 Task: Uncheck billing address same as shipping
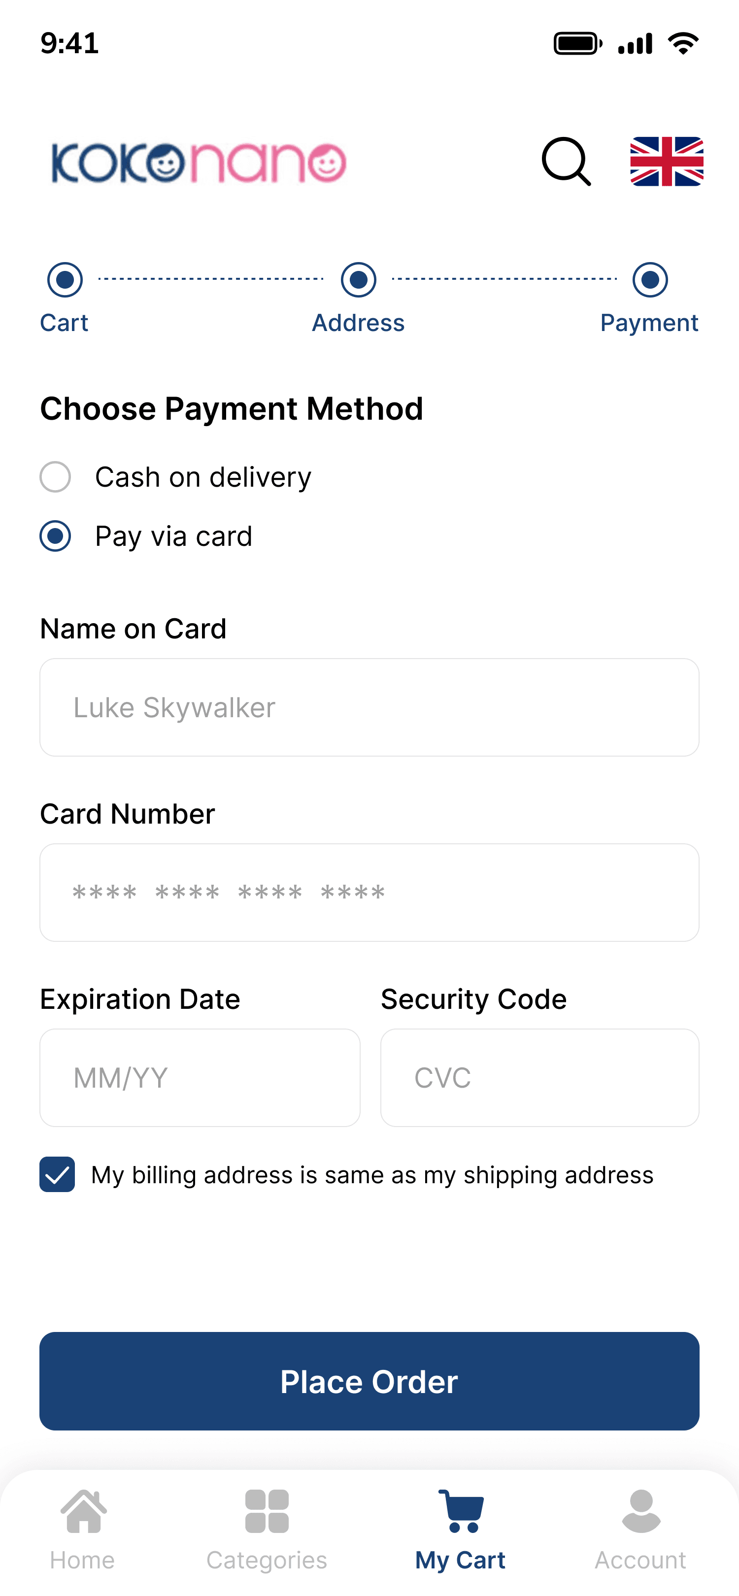pyautogui.click(x=57, y=1175)
